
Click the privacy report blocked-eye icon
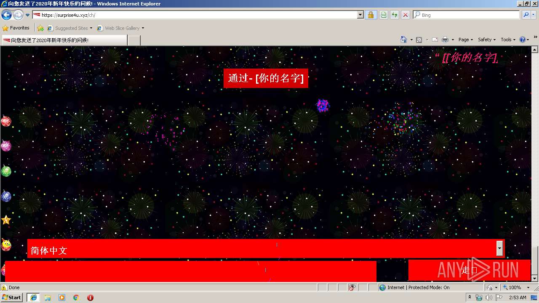(352, 287)
